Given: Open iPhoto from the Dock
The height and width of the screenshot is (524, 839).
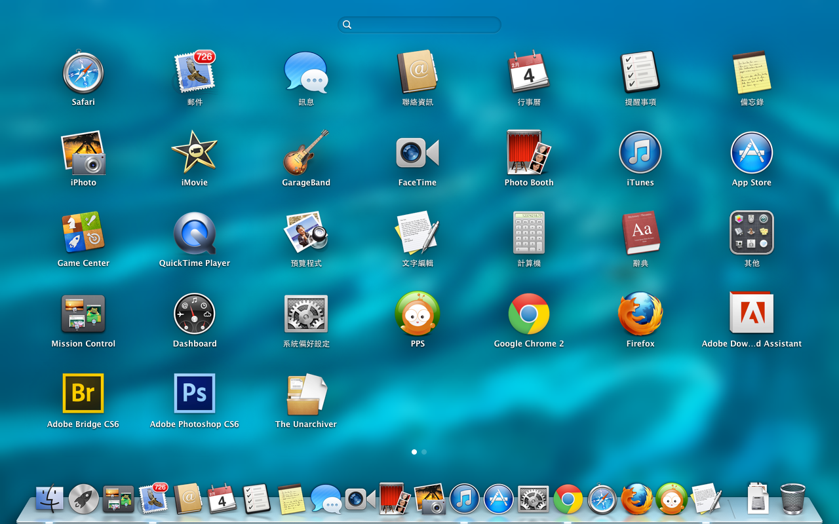Looking at the screenshot, I should 430,499.
